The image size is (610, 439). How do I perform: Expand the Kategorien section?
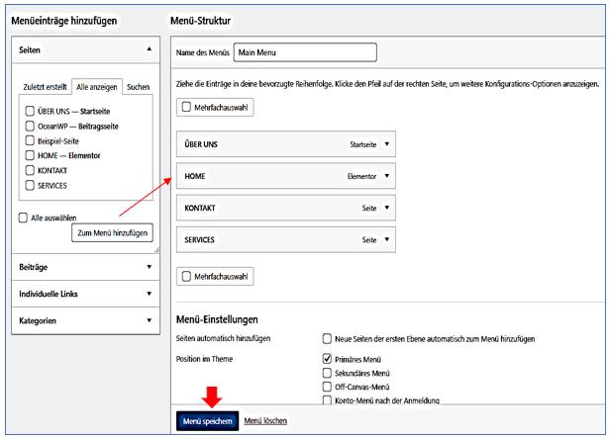pyautogui.click(x=150, y=320)
